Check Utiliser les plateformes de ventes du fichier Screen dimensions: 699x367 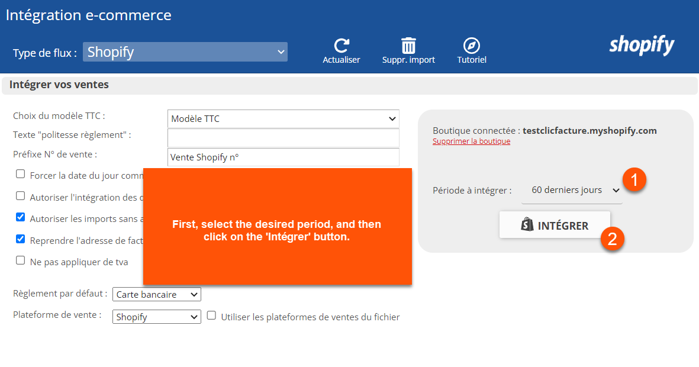click(212, 316)
